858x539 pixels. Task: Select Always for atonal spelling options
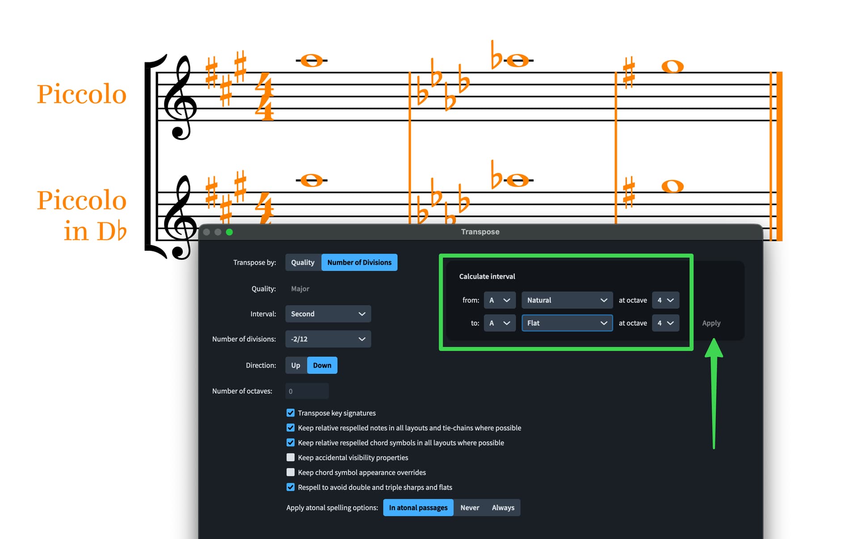coord(503,508)
